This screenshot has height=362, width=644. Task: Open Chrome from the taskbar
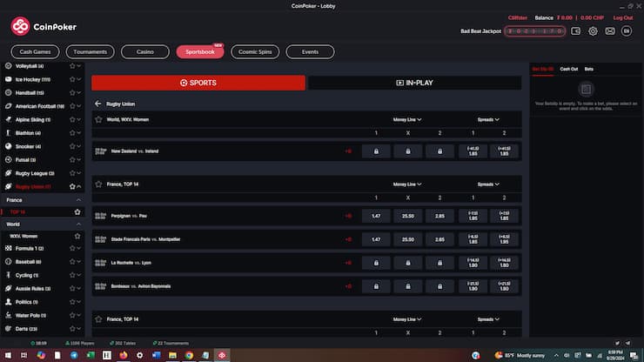pos(189,355)
